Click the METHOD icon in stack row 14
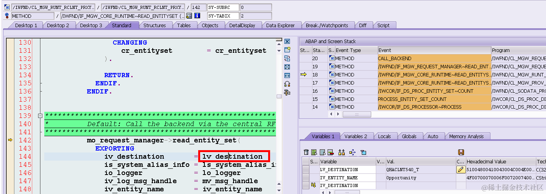Image resolution: width=546 pixels, height=194 pixels. 332,107
